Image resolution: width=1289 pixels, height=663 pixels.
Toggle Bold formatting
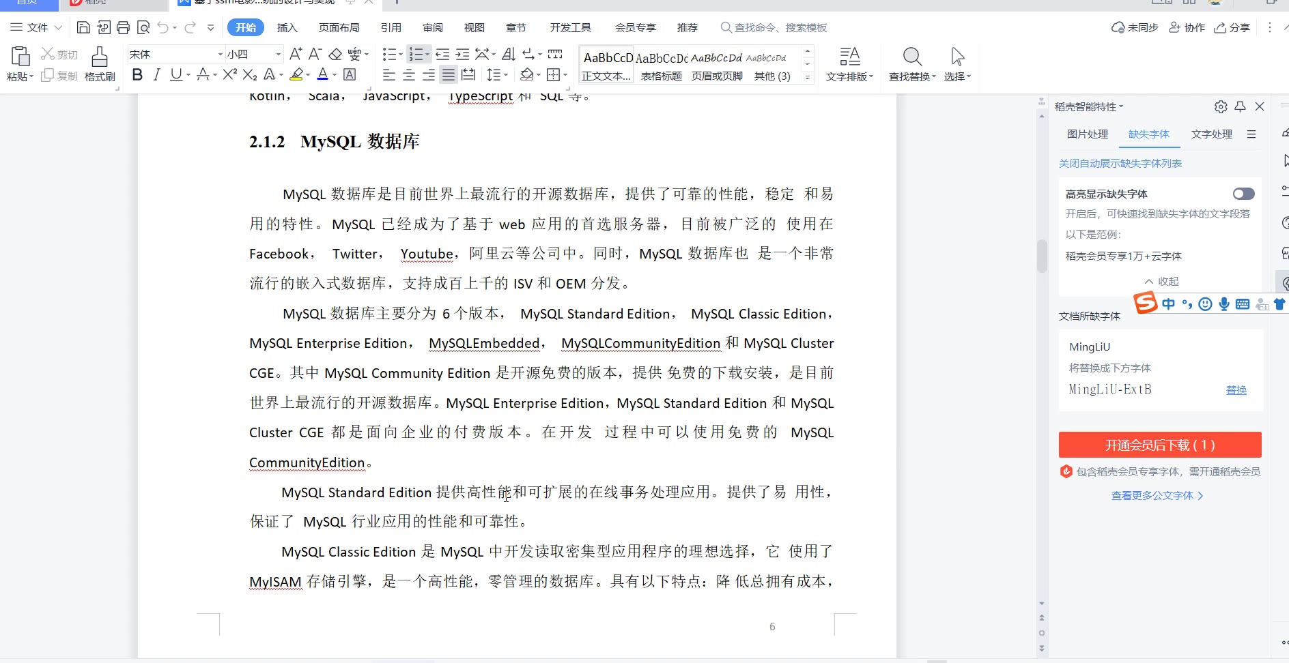[x=137, y=74]
